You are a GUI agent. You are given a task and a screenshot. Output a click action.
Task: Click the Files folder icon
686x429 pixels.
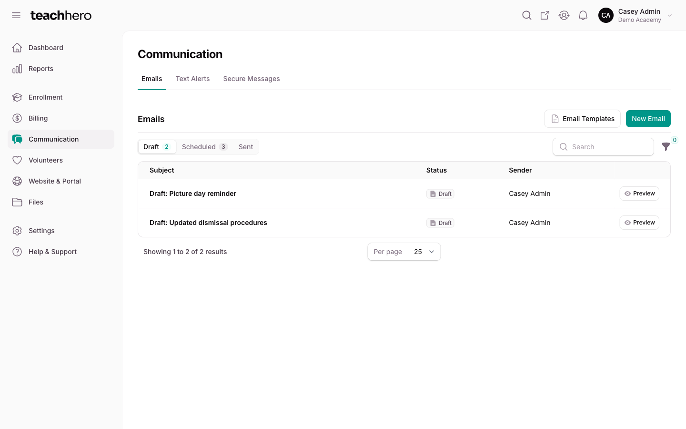click(17, 202)
